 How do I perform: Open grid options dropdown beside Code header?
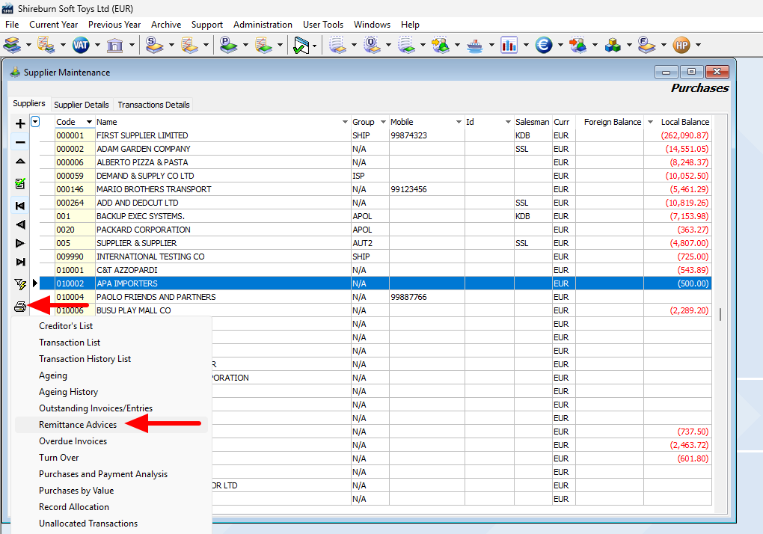[x=35, y=123]
